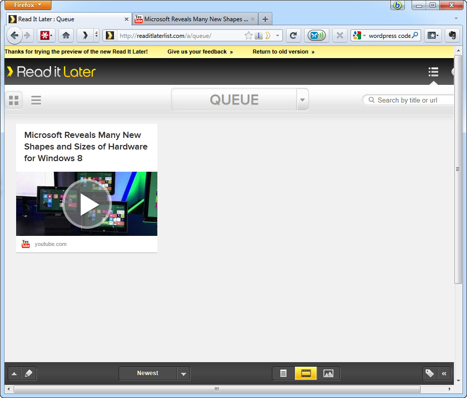
Task: Open a new tab with plus button
Action: 265,19
